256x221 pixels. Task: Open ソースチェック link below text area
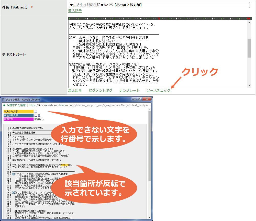pos(158,90)
